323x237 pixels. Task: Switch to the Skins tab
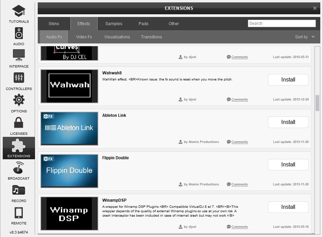(x=54, y=24)
